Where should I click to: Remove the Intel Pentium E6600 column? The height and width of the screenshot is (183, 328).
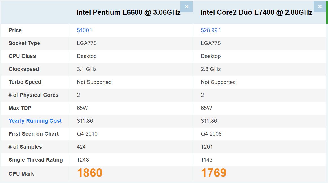coord(187,7)
